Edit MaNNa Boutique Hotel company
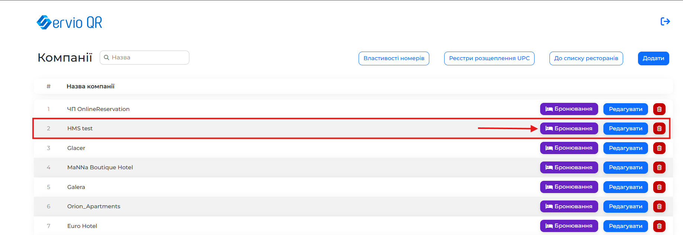Viewport: 683px width, 235px height. coord(625,167)
